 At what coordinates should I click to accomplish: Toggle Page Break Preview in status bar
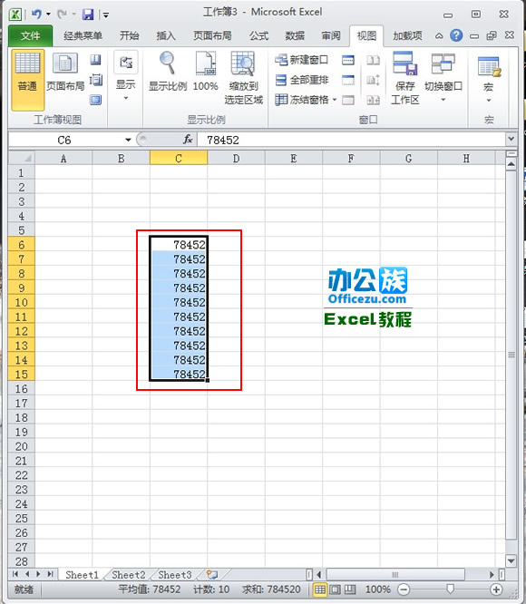pyautogui.click(x=350, y=589)
